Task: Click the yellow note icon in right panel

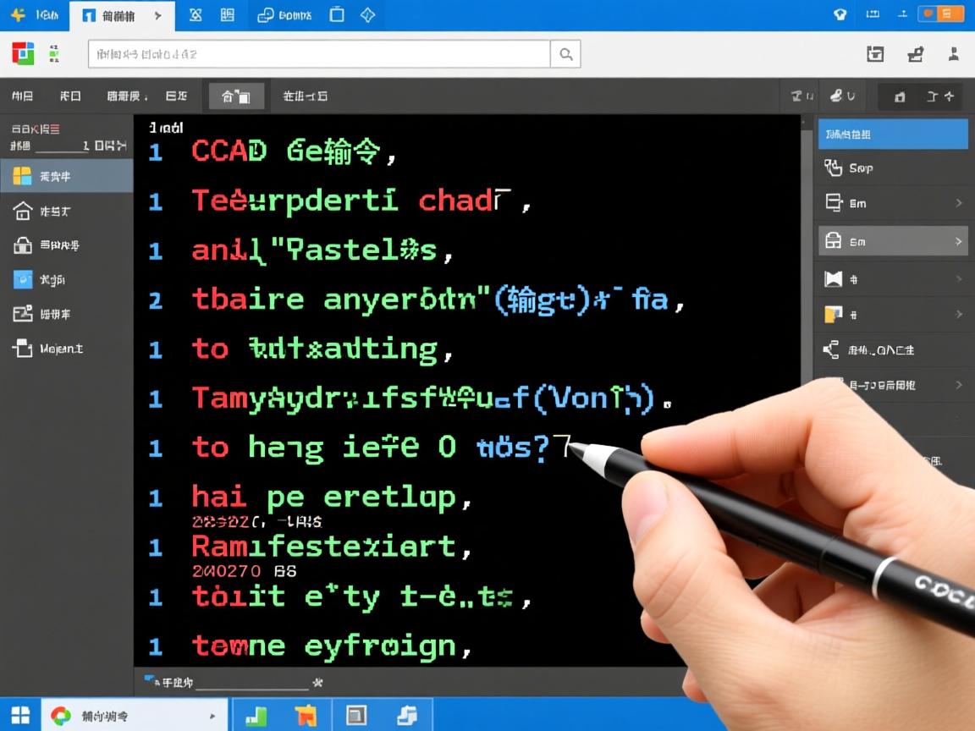Action: pyautogui.click(x=833, y=314)
